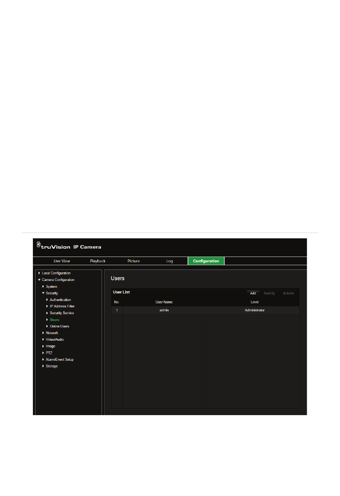The height and width of the screenshot is (496, 340).
Task: Collapse the Camera Configuration tree node
Action: click(39, 280)
